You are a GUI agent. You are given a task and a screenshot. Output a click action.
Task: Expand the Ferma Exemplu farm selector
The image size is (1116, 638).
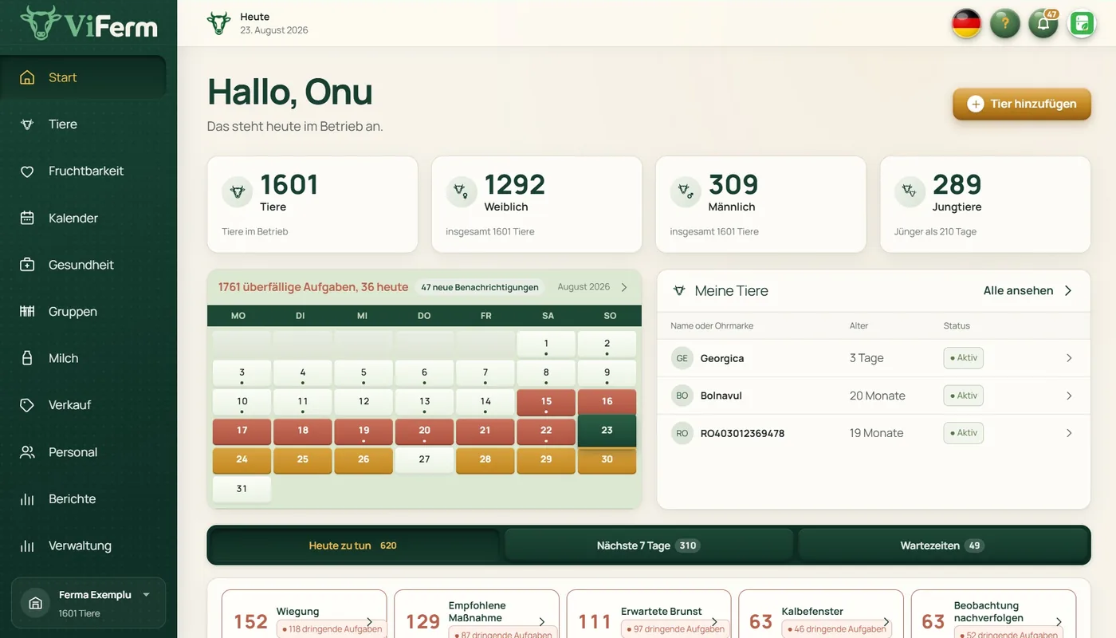click(88, 603)
